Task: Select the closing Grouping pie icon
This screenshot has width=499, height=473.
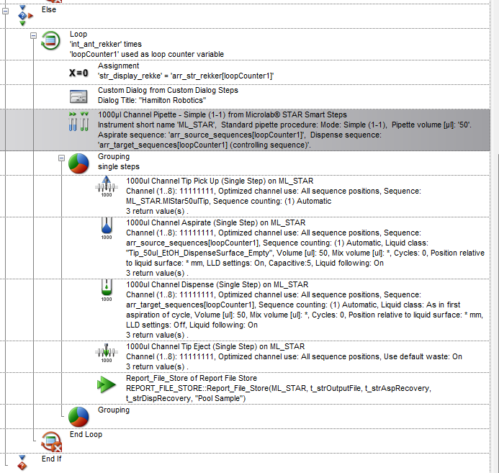Action: [78, 417]
